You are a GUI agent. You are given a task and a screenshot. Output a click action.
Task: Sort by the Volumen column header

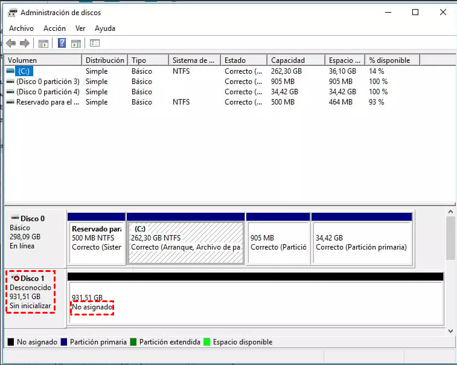22,60
